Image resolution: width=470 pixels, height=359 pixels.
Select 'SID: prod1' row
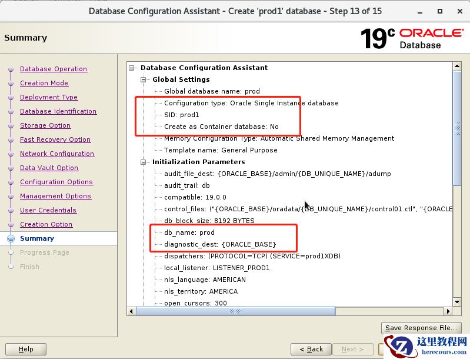point(181,115)
